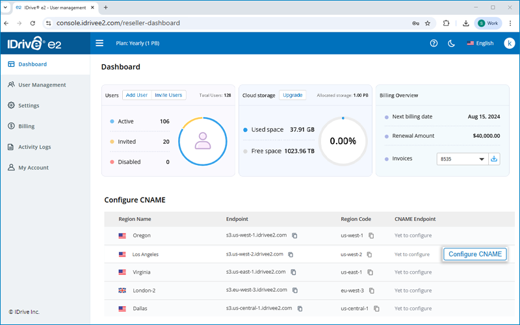The image size is (520, 325).
Task: Click the user avatar 'k' icon
Action: [x=509, y=44]
